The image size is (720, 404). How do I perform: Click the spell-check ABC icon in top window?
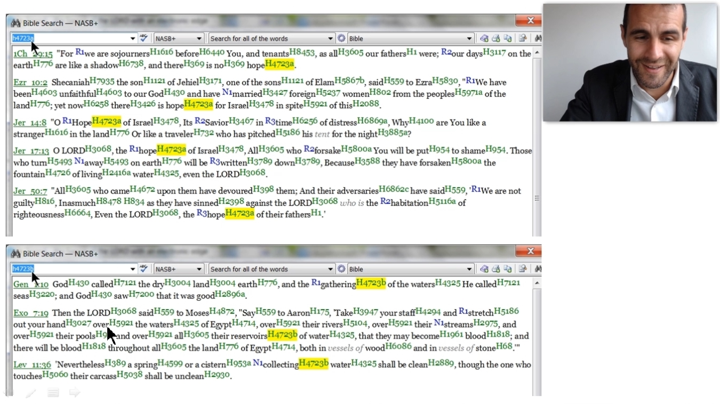pos(144,38)
